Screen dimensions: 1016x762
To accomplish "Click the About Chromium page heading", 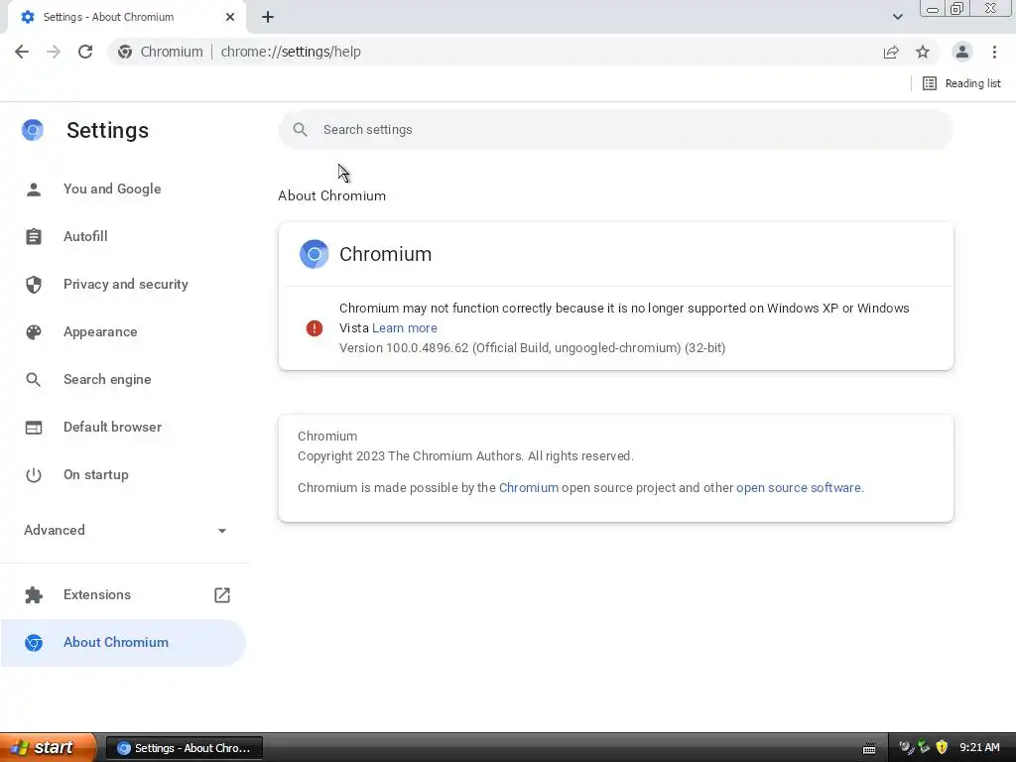I will pyautogui.click(x=331, y=195).
